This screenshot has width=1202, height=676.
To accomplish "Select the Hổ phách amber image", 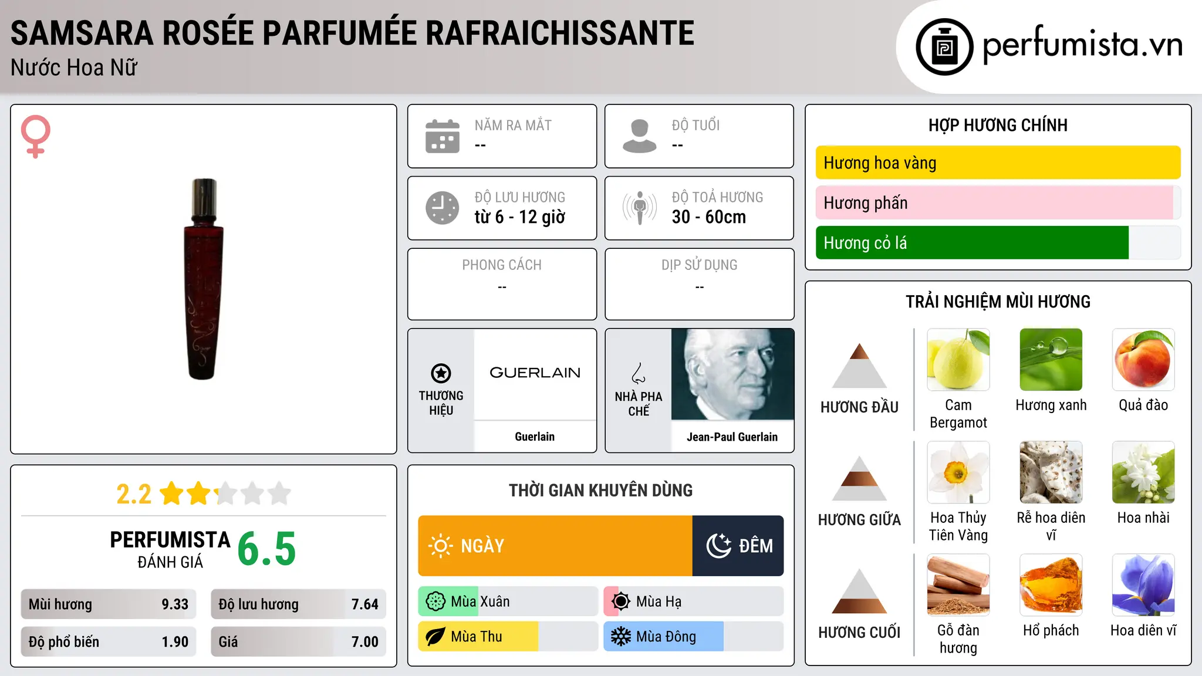I will (1051, 585).
